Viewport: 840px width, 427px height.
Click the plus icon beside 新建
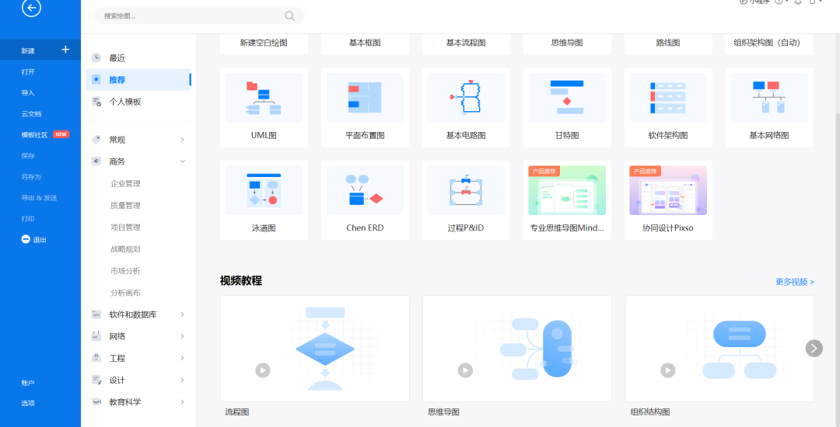(65, 50)
